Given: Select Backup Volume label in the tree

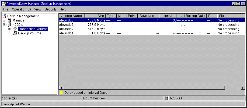Looking at the screenshot, I should click(30, 33).
